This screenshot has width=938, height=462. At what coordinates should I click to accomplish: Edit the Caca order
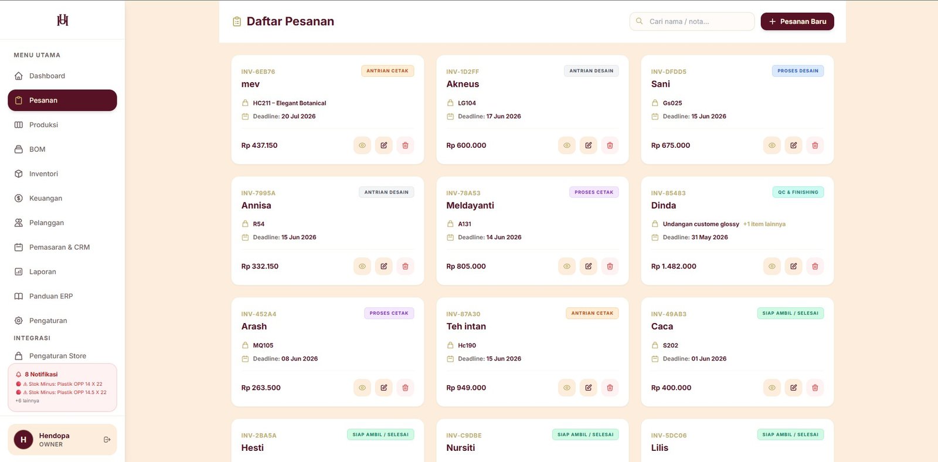[x=794, y=388]
